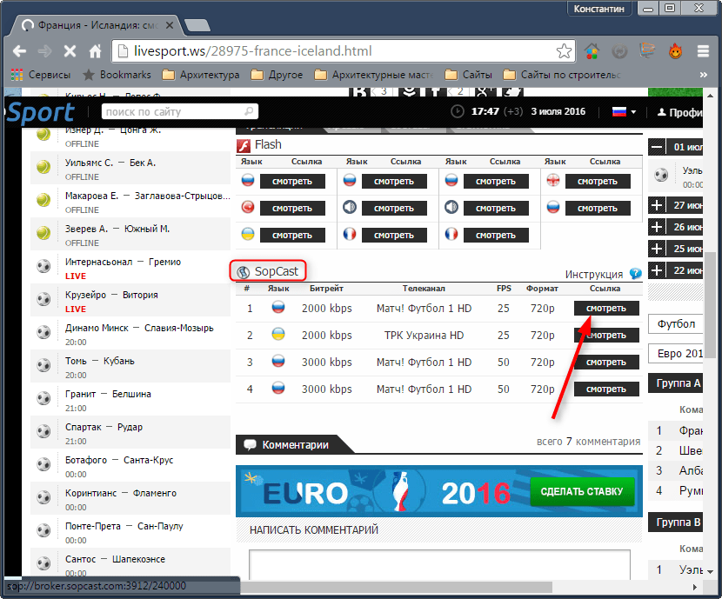Click tennis ball icon beside Зверев А.
This screenshot has height=599, width=722.
(x=43, y=233)
